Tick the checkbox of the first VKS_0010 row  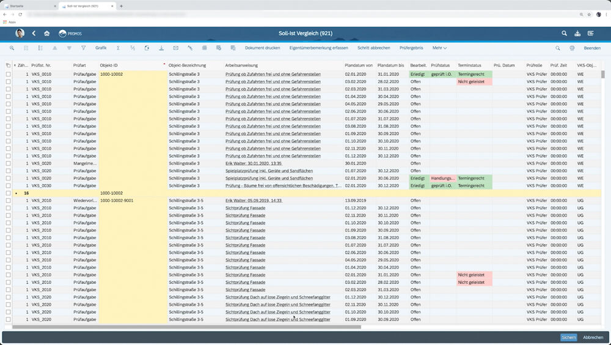[x=8, y=74]
